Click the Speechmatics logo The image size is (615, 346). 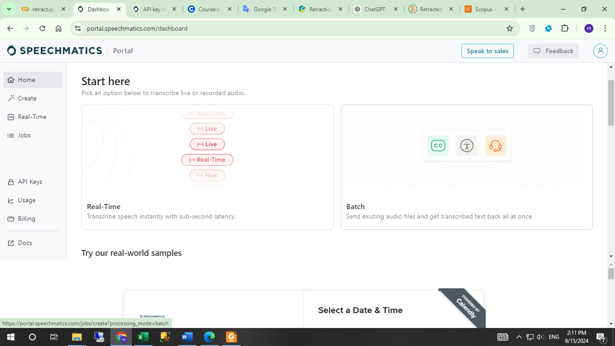coord(54,50)
